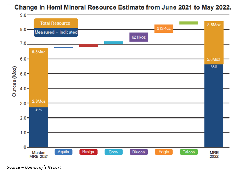Click the red Brolga floating bar
The width and height of the screenshot is (238, 171).
tap(88, 46)
